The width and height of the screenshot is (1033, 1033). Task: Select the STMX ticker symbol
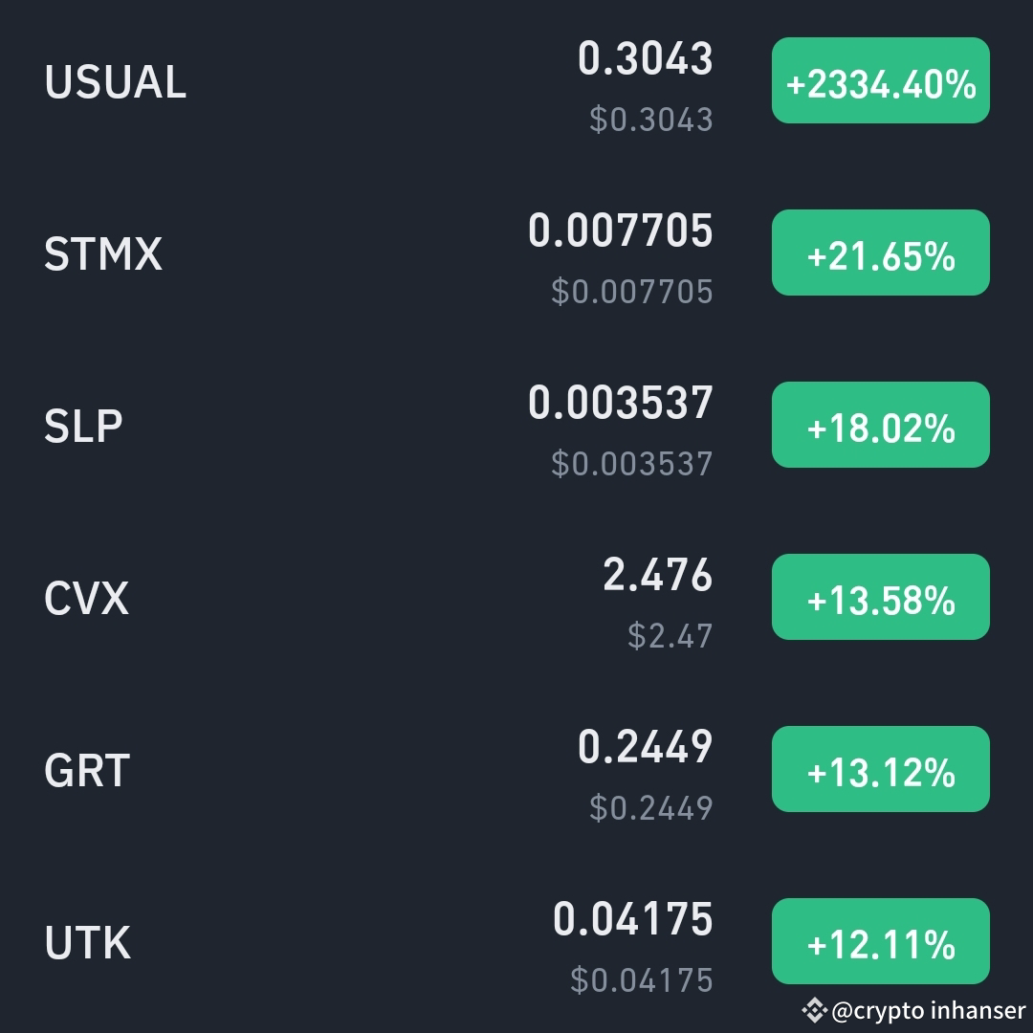click(103, 255)
